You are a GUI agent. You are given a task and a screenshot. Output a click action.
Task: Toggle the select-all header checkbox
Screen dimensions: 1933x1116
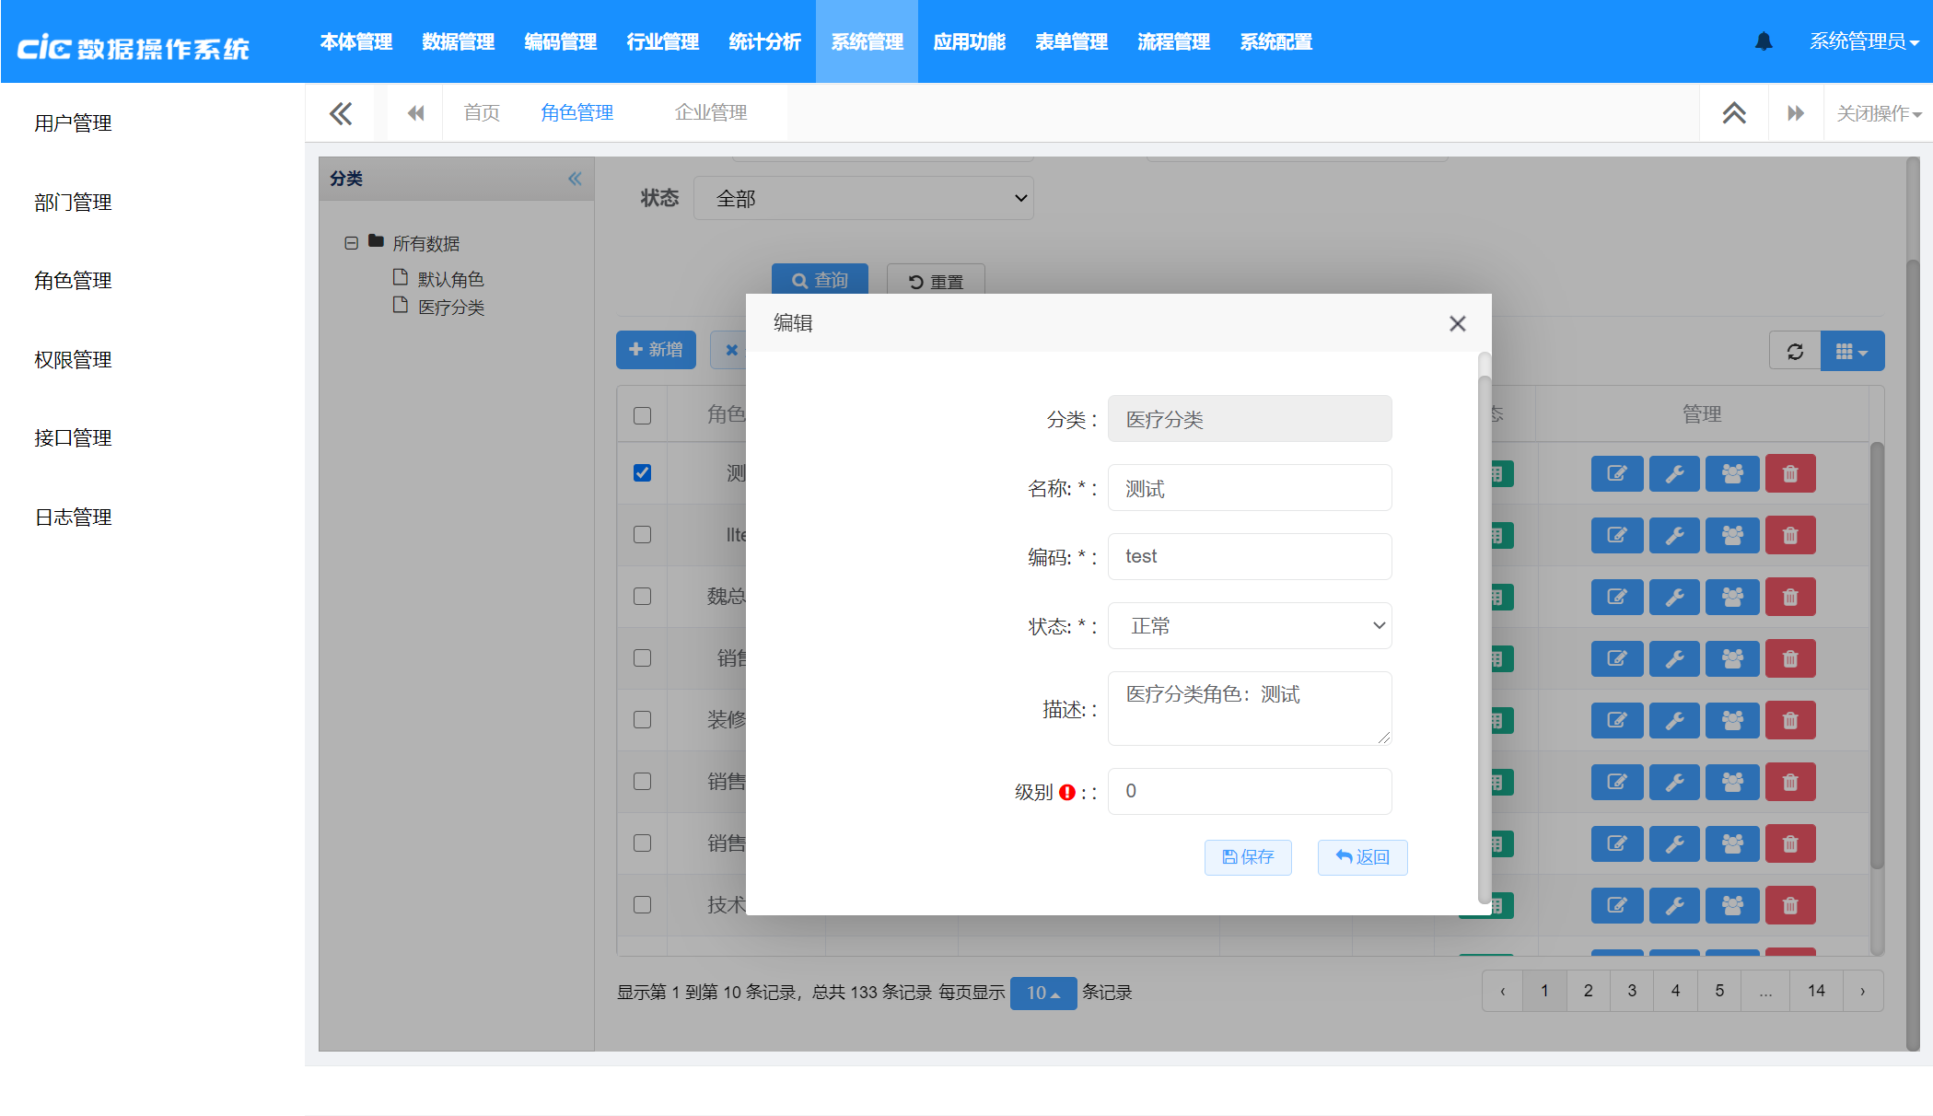[642, 415]
